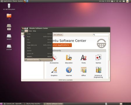Open the volume control in top panel
The image size is (131, 105).
click(x=120, y=1)
